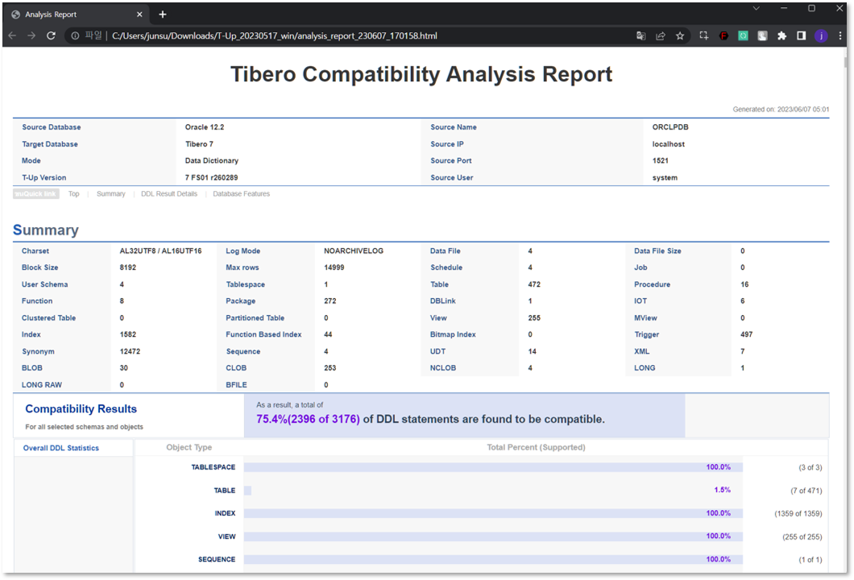Open the purple profile avatar
854x580 pixels.
click(x=821, y=35)
